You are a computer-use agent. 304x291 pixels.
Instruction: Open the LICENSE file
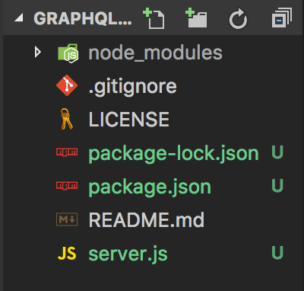click(129, 119)
